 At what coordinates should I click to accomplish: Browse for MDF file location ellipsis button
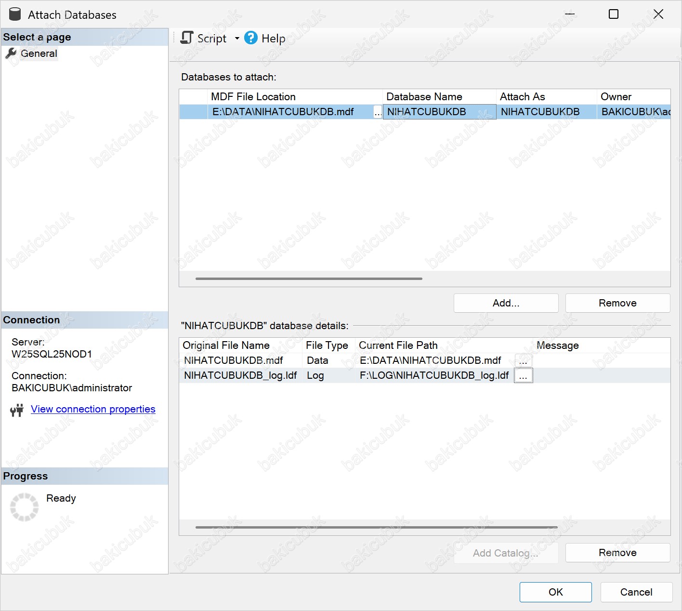[x=378, y=112]
